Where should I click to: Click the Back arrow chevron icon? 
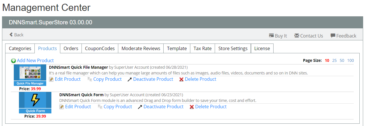tap(11, 35)
